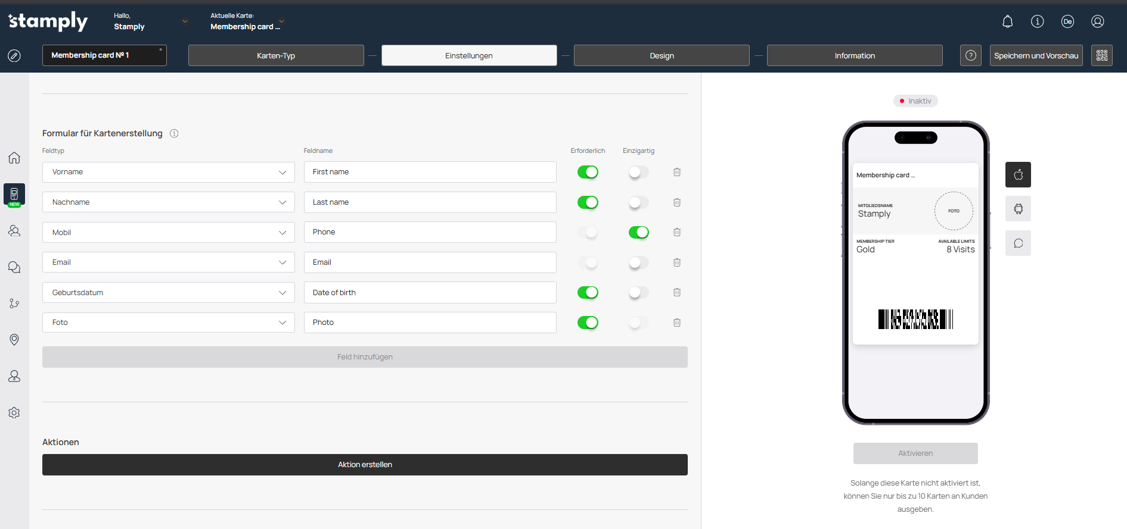This screenshot has height=529, width=1127.
Task: Open the notifications bell icon
Action: [1007, 22]
